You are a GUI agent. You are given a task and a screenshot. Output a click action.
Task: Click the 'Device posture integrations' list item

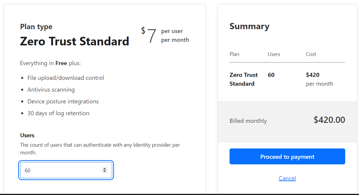[63, 101]
